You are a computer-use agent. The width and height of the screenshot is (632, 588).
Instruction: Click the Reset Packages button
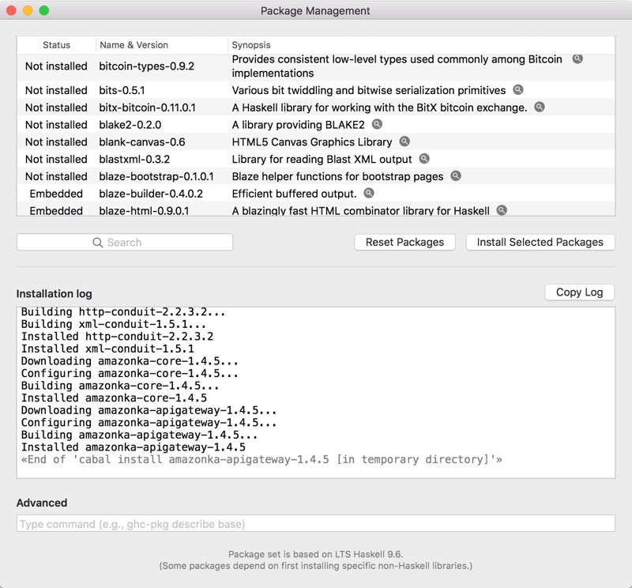pos(404,242)
